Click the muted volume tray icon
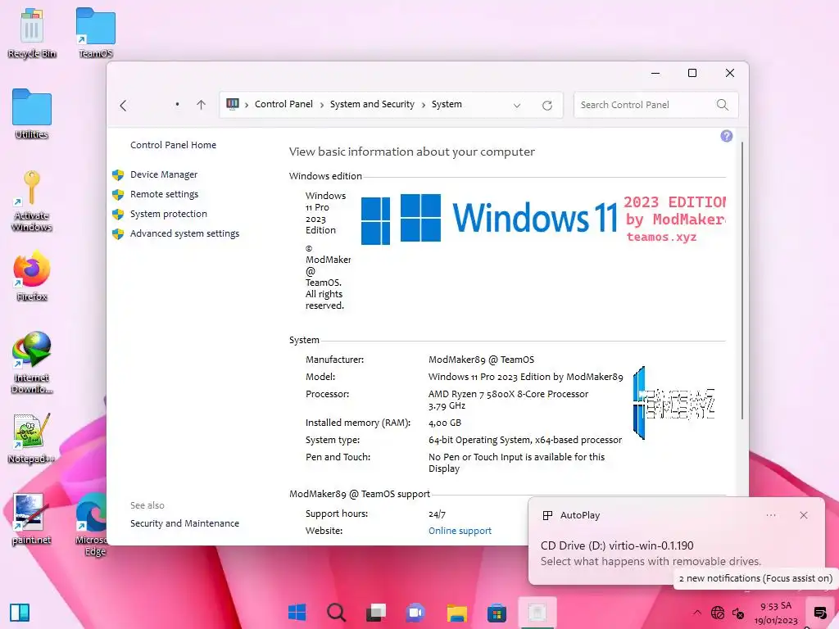The height and width of the screenshot is (629, 839). coord(738,613)
